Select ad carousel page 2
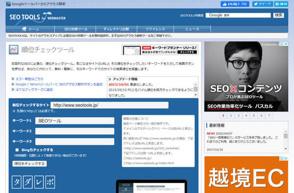 pos(231,116)
